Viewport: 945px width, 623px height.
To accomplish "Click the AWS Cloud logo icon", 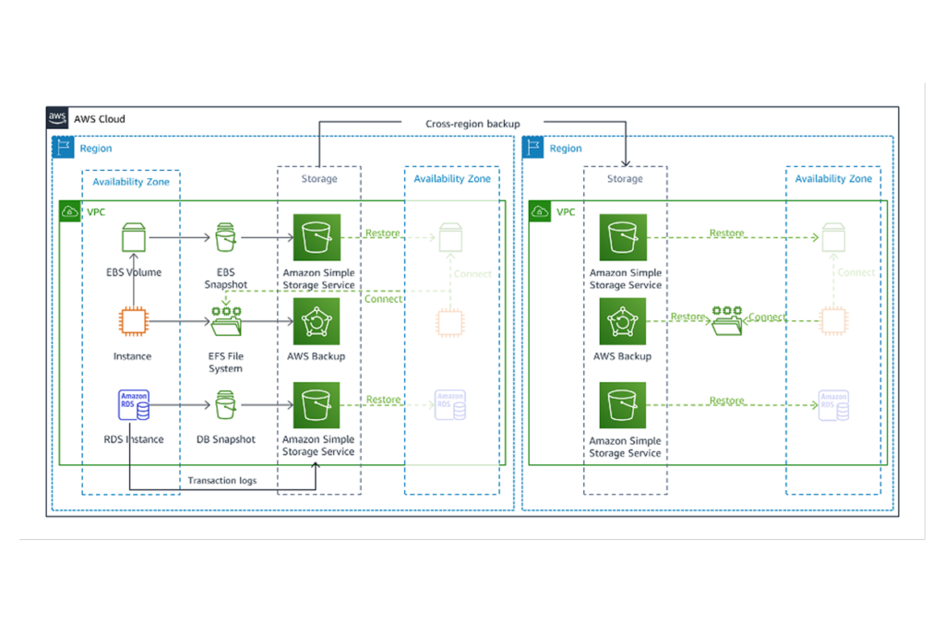I will (x=57, y=118).
